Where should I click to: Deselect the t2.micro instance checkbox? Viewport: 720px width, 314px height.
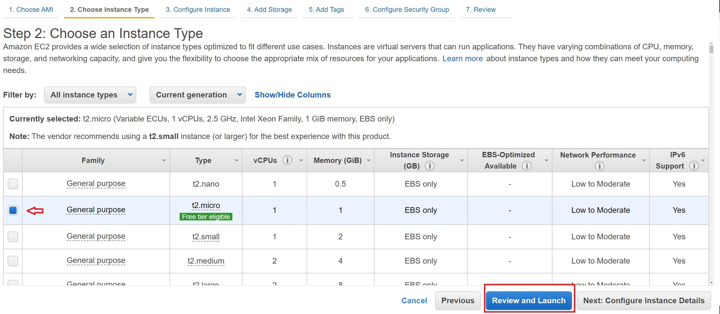pos(13,210)
